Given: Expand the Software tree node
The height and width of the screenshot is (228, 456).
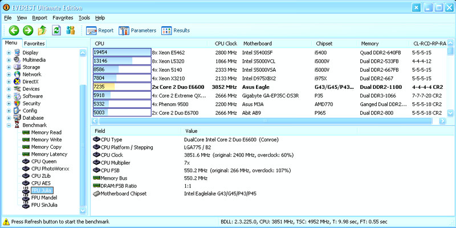Looking at the screenshot, I should [x=9, y=96].
